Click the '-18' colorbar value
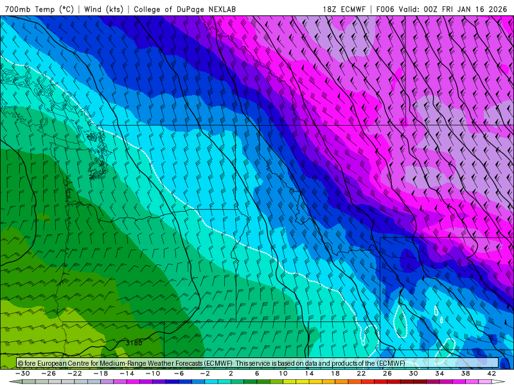This screenshot has width=514, height=385. [x=101, y=373]
